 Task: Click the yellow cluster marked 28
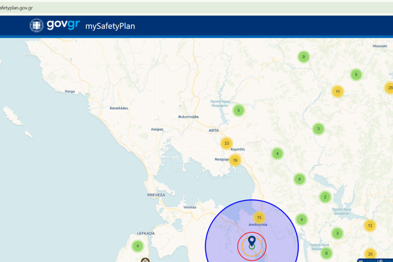(x=389, y=87)
